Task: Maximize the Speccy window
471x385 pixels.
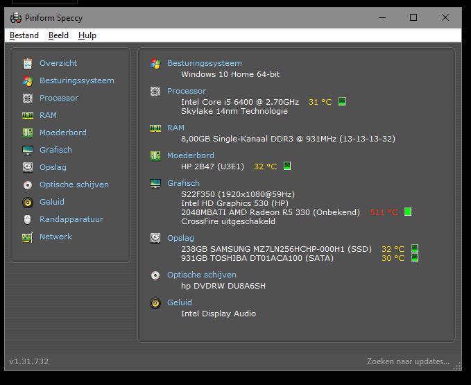Action: 413,17
